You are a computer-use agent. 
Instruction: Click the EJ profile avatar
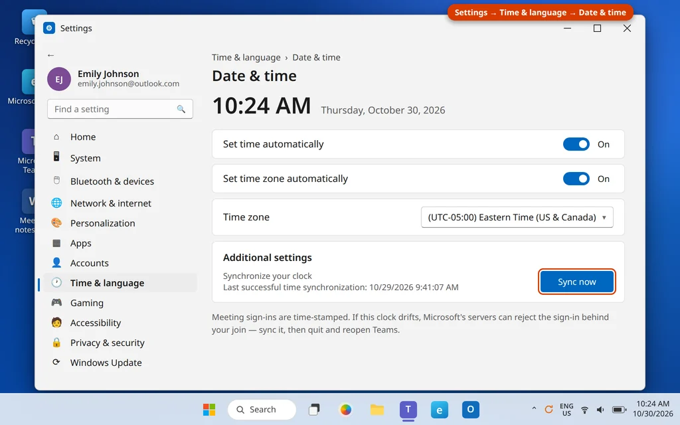tap(59, 79)
